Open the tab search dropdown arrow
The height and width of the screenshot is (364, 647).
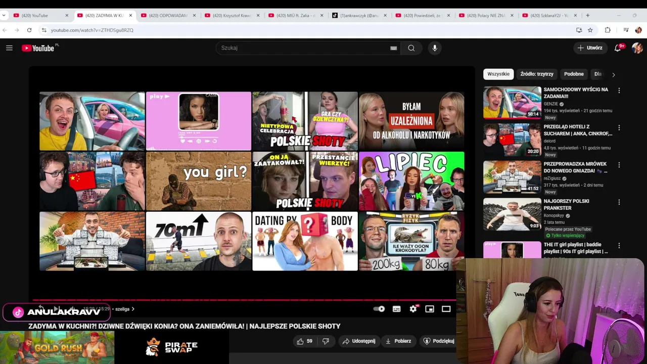[x=4, y=16]
